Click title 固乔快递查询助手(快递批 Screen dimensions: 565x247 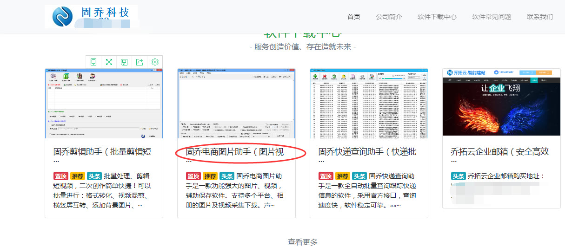367,152
